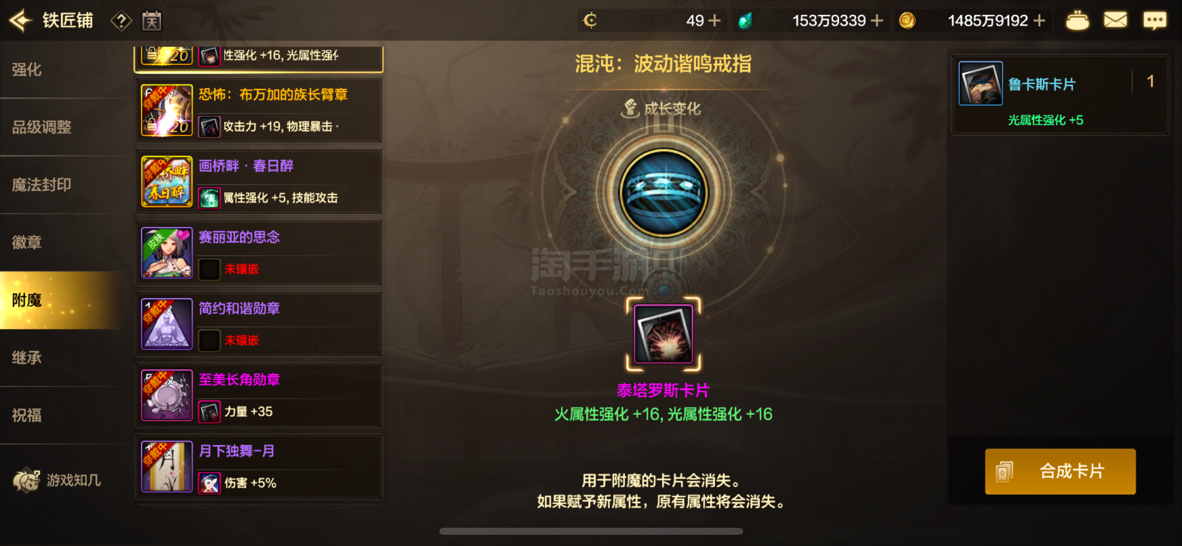Image resolution: width=1182 pixels, height=546 pixels.
Task: Open 游戏知几 assistant
Action: 57,480
